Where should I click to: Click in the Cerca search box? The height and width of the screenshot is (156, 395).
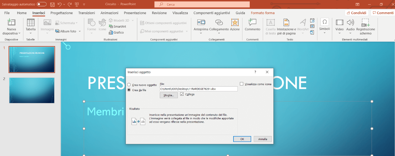202,5
